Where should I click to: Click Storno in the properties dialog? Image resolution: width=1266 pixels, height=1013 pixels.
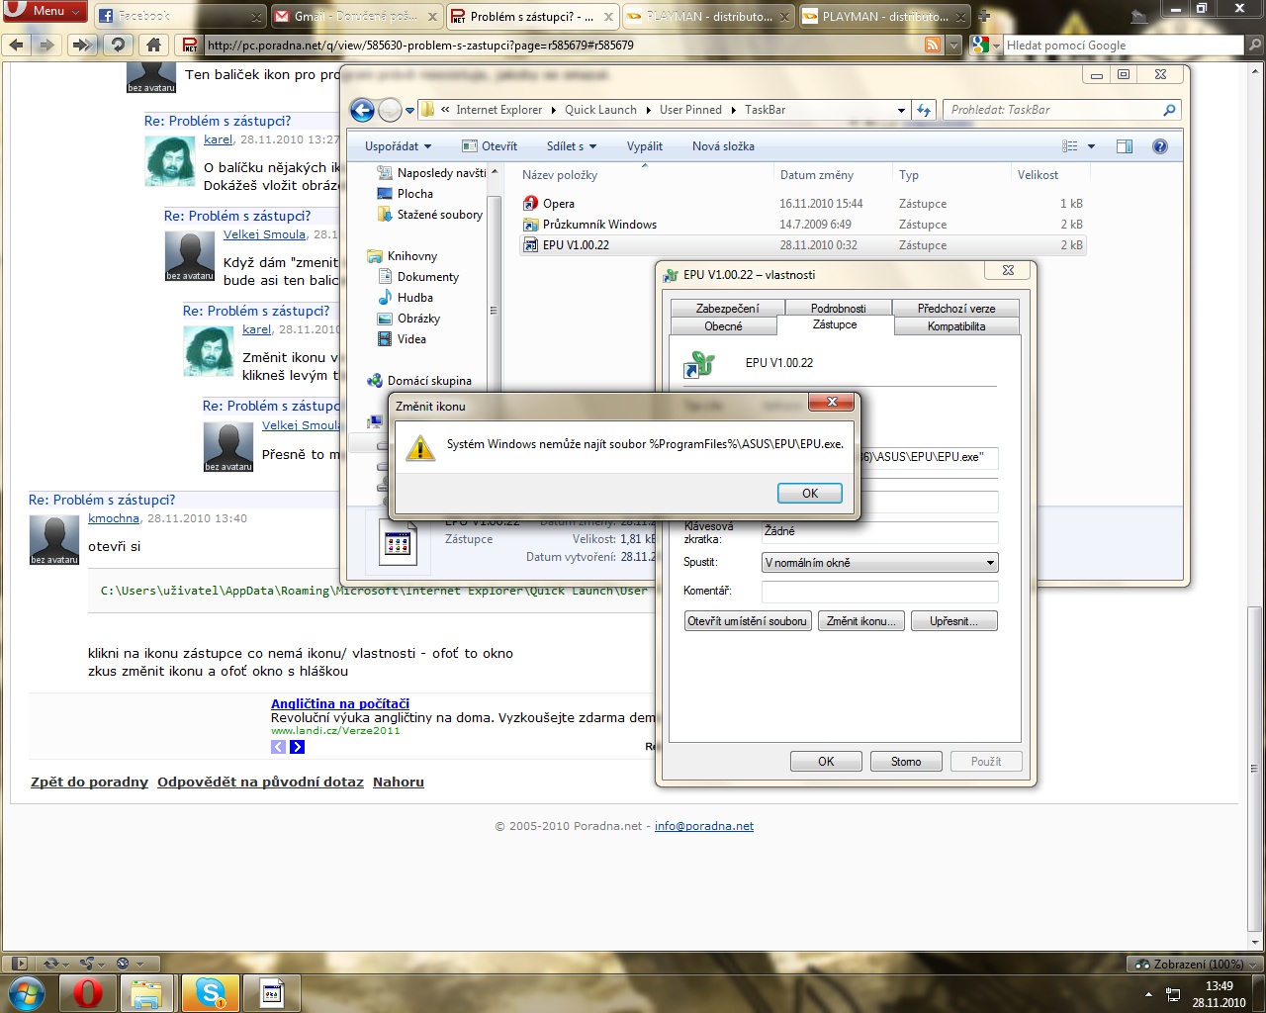click(x=906, y=762)
